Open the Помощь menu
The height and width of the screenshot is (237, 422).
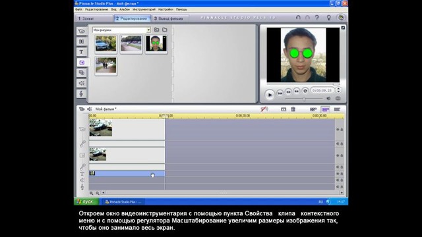click(x=181, y=9)
